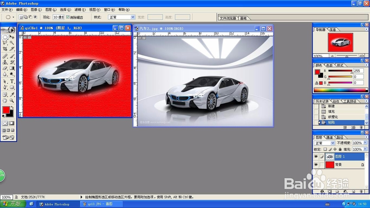Select the Healing Brush tool

[5, 56]
